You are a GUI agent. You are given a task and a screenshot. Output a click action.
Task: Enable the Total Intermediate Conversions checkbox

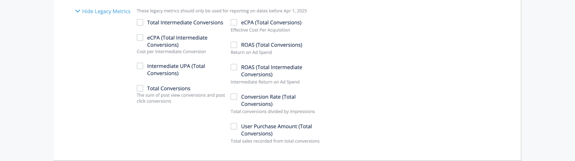(x=140, y=23)
